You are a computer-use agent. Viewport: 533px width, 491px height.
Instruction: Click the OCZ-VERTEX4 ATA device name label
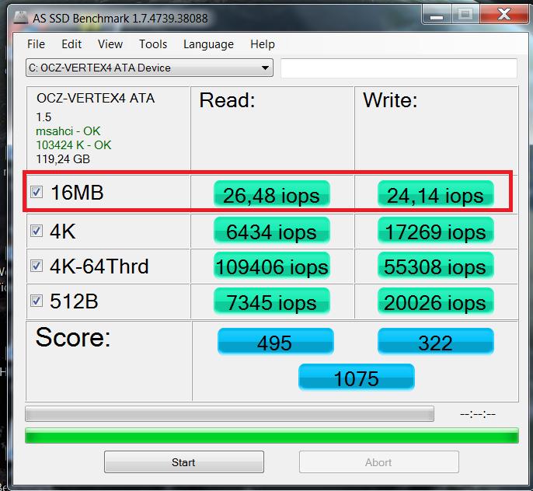(96, 98)
